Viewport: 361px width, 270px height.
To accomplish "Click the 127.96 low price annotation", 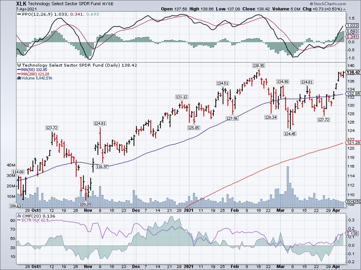I will [x=232, y=119].
